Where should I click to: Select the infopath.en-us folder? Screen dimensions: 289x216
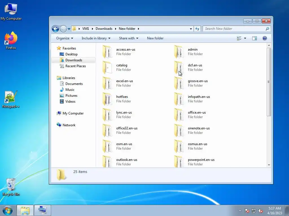[192, 99]
